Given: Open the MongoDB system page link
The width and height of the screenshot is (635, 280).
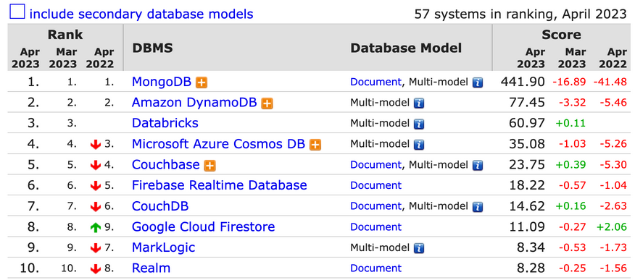Looking at the screenshot, I should (162, 82).
